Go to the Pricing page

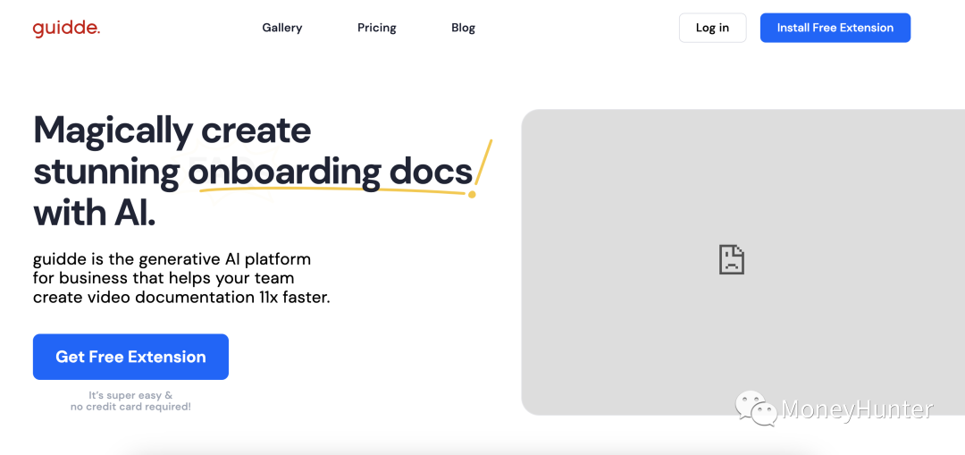point(377,28)
